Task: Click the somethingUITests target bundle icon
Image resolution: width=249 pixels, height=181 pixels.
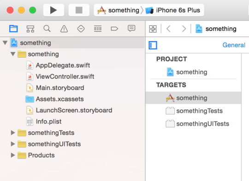Action: (170, 124)
